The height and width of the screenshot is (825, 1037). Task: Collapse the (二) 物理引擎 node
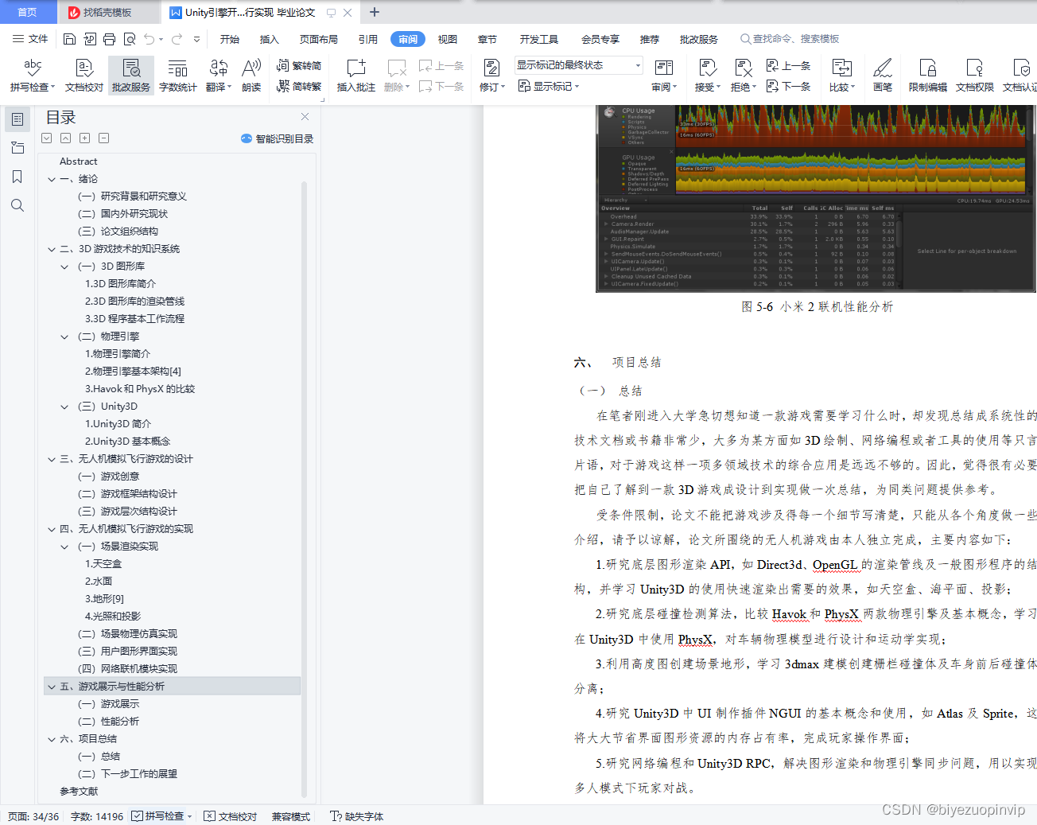tap(64, 337)
